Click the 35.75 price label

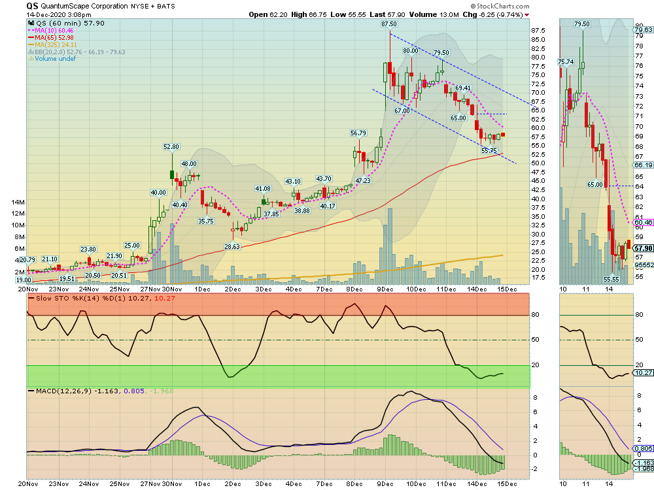click(x=206, y=221)
